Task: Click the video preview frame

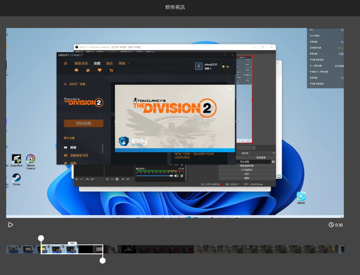Action: (x=175, y=123)
